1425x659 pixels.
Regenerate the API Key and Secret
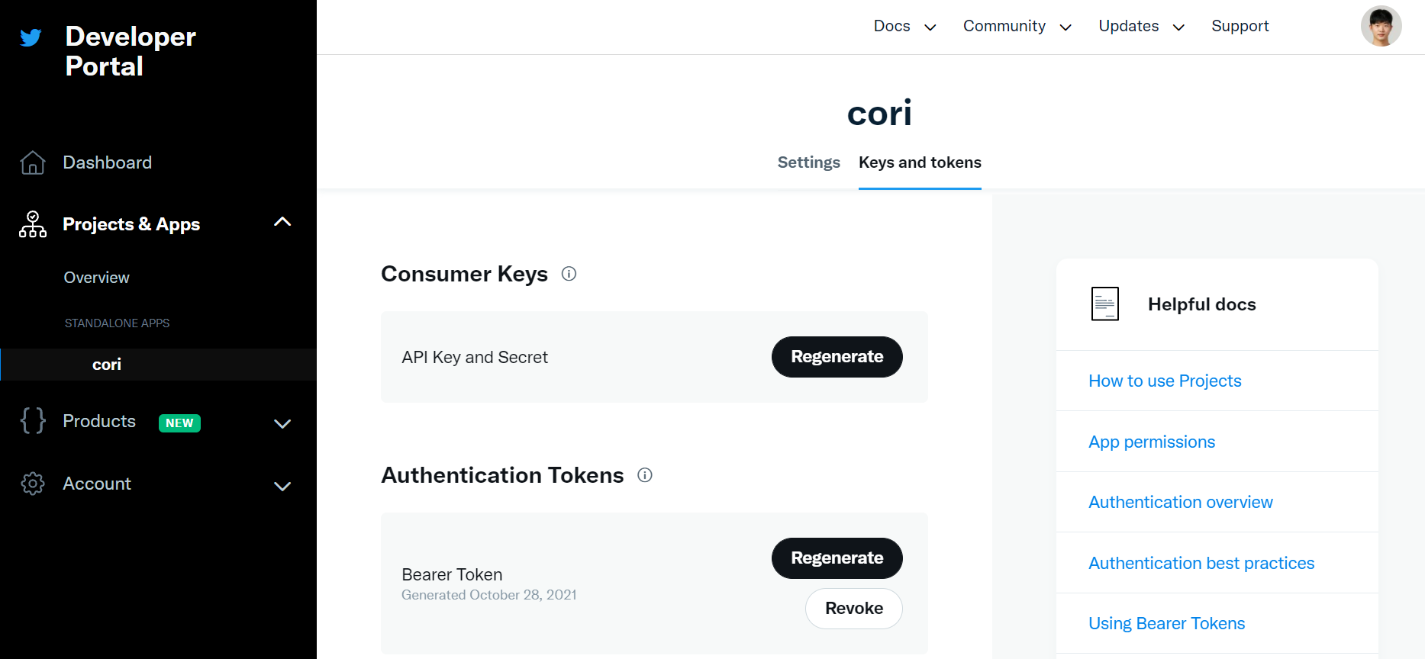point(837,357)
